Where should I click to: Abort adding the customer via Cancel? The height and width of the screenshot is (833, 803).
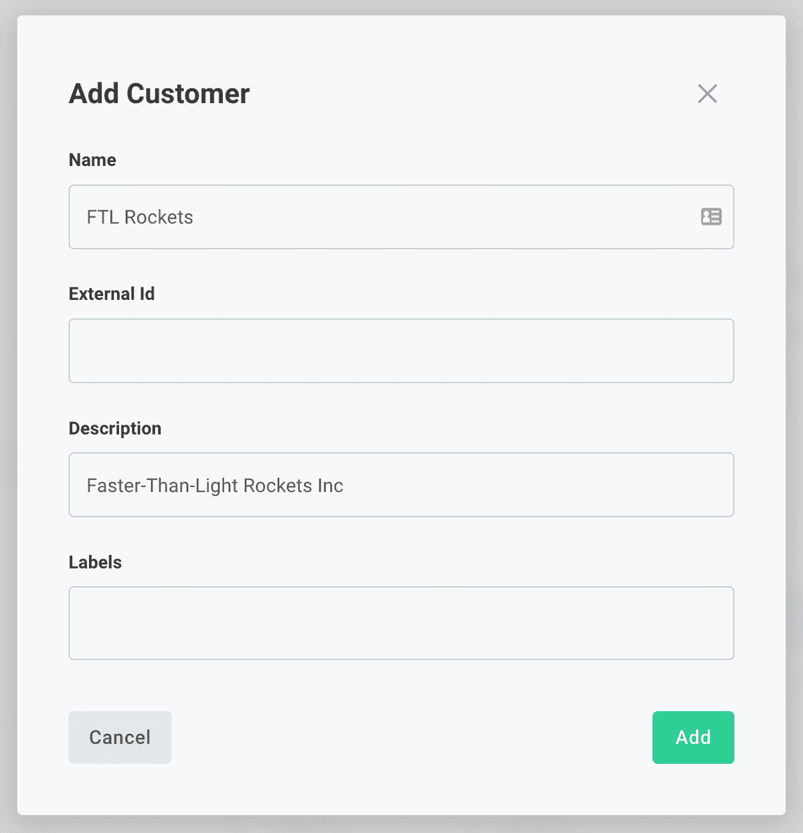[120, 737]
